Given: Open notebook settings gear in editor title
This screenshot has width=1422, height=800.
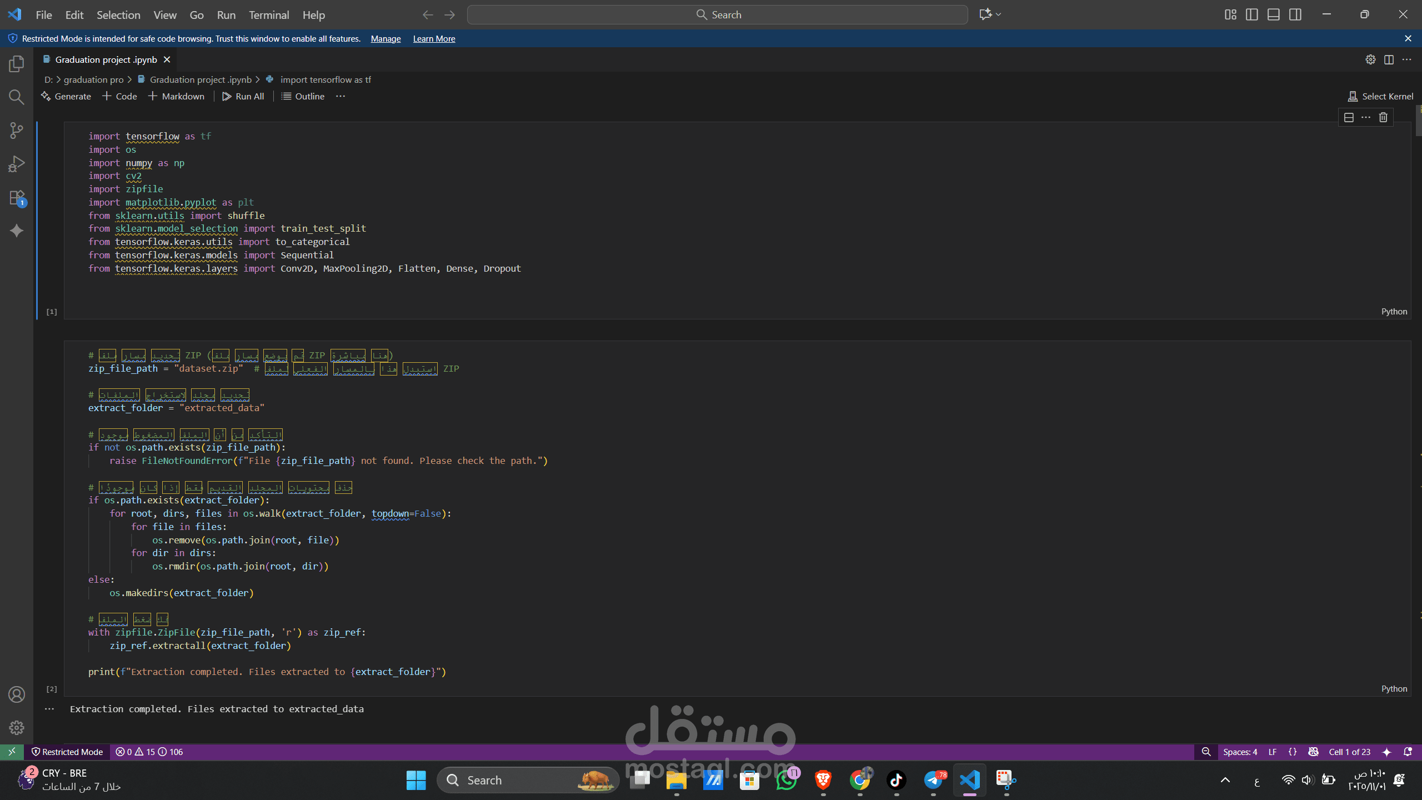Looking at the screenshot, I should click(1370, 59).
